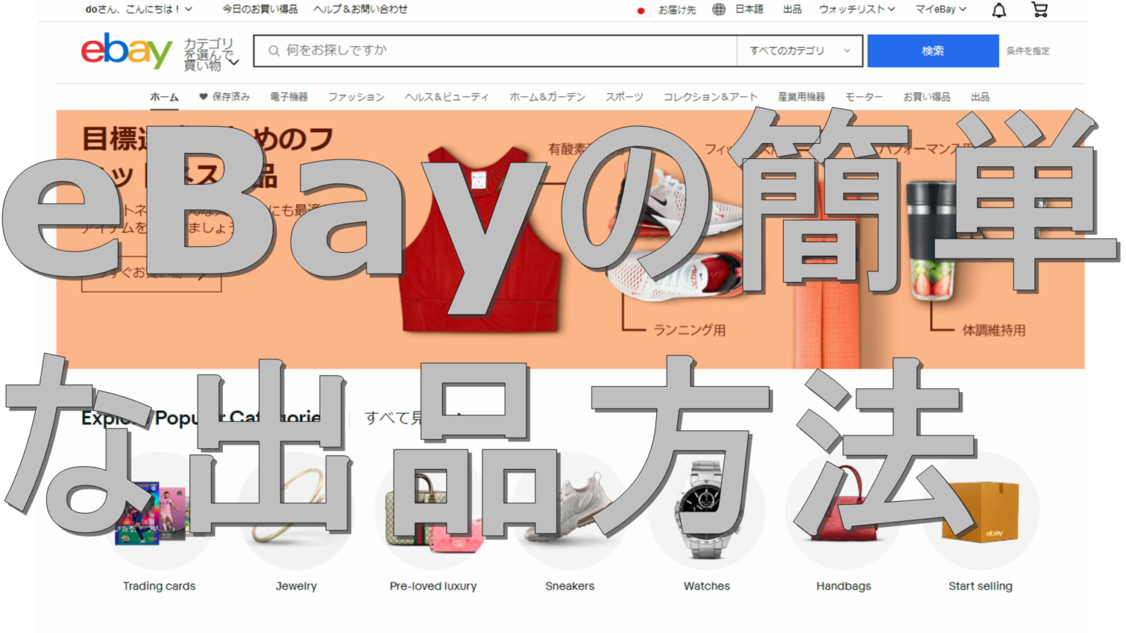Click the eBay logo
The width and height of the screenshot is (1126, 633).
[126, 51]
